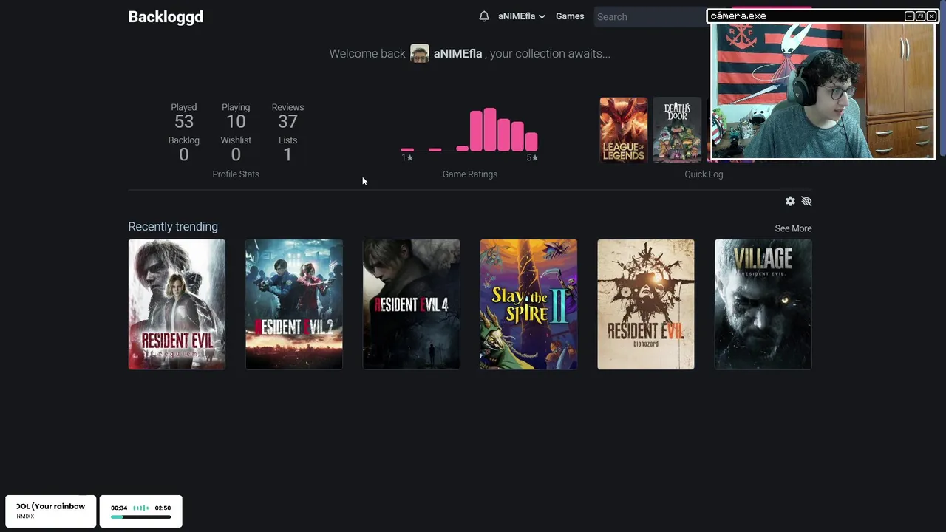Close the câmera.exe overlay window
The image size is (946, 532).
931,16
